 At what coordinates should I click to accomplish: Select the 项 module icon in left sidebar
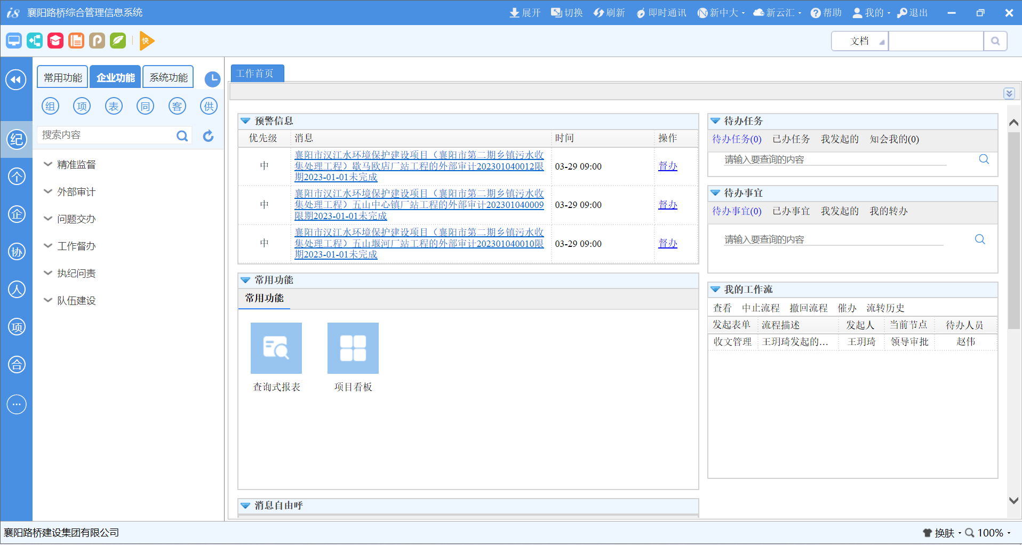pos(17,327)
